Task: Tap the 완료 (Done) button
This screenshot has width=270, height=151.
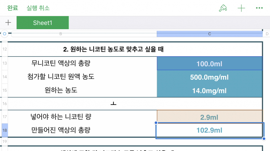Action: coord(13,8)
